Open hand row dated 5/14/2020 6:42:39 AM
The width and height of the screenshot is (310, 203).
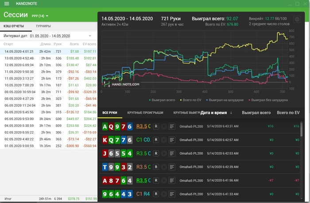pos(200,167)
